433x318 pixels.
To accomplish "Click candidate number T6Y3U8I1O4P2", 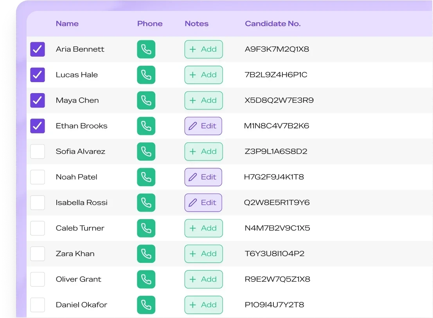I will pyautogui.click(x=275, y=254).
